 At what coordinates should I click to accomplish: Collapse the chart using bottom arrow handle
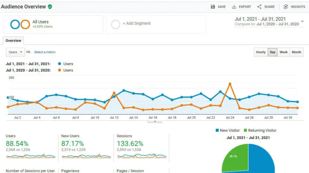point(155,121)
